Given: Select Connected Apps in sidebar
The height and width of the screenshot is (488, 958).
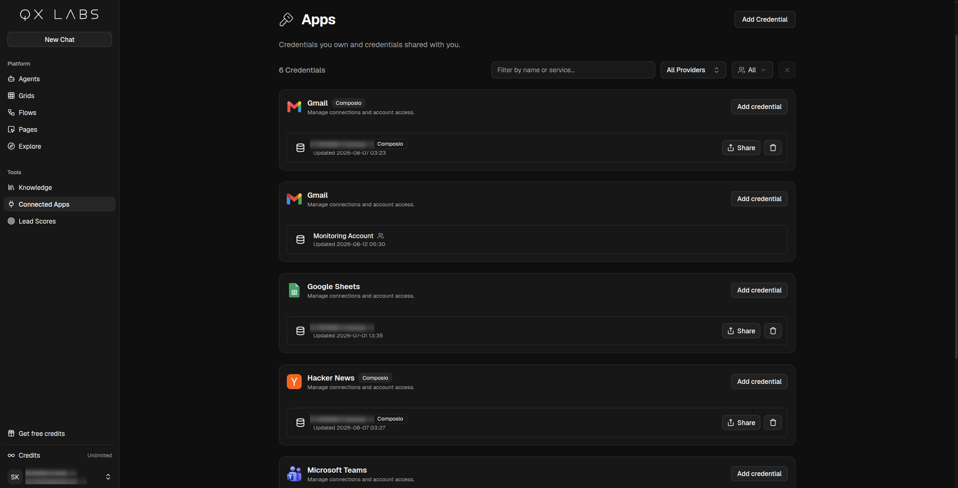Looking at the screenshot, I should tap(60, 204).
